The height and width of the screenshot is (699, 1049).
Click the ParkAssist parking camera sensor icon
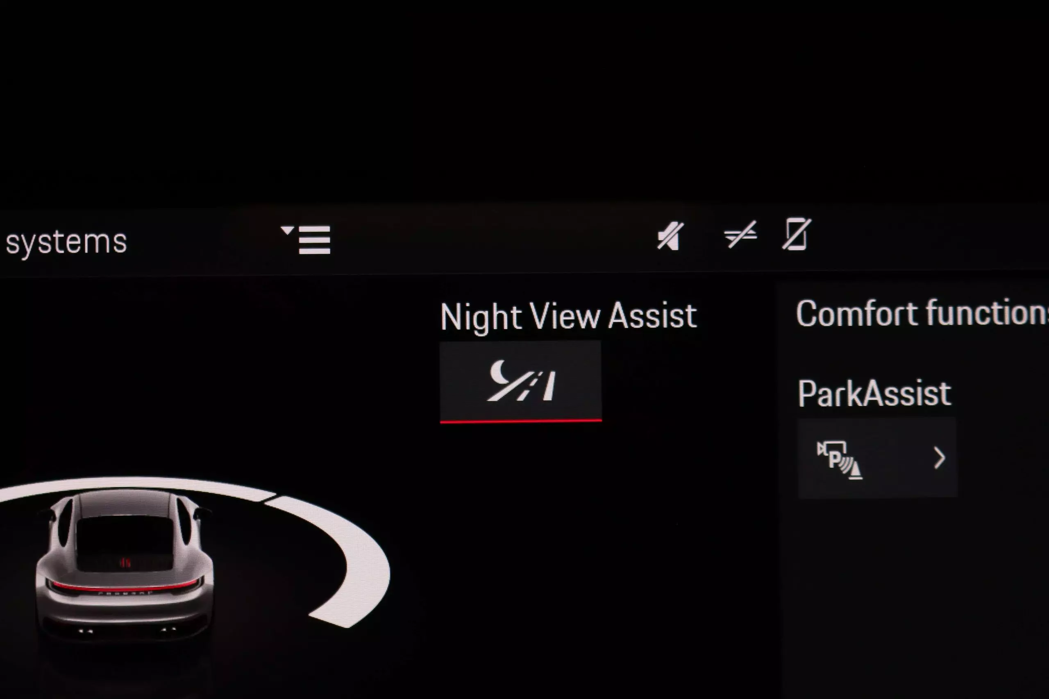click(x=839, y=460)
